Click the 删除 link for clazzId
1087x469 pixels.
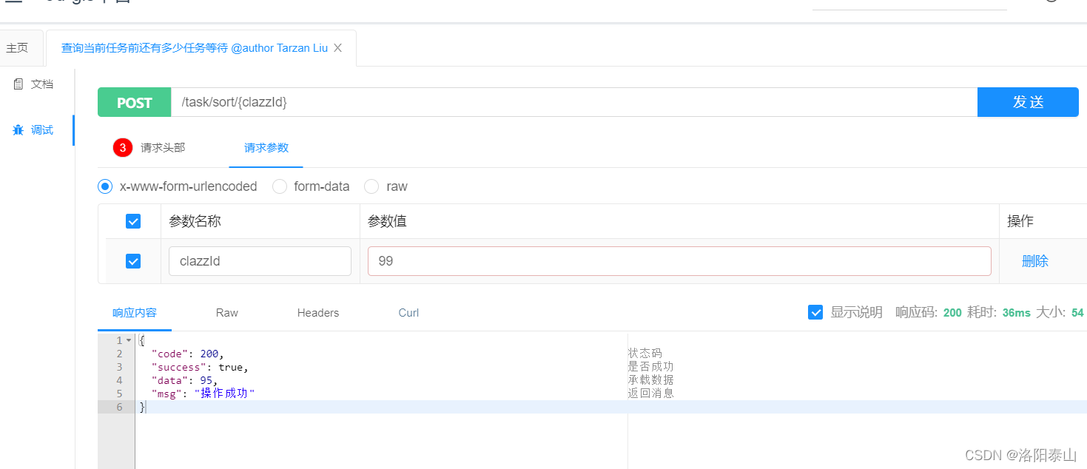[x=1035, y=261]
